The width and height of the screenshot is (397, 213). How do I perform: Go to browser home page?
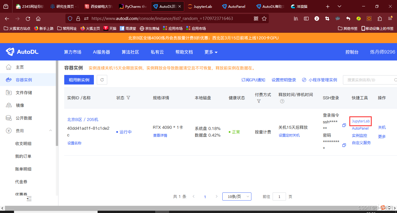point(38,19)
